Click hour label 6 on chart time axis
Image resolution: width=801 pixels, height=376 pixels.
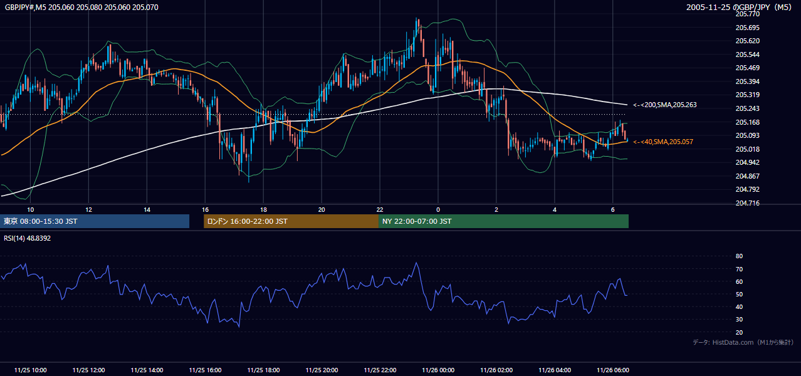613,209
